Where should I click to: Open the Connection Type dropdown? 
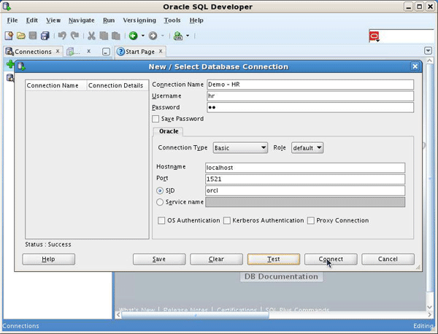point(240,148)
